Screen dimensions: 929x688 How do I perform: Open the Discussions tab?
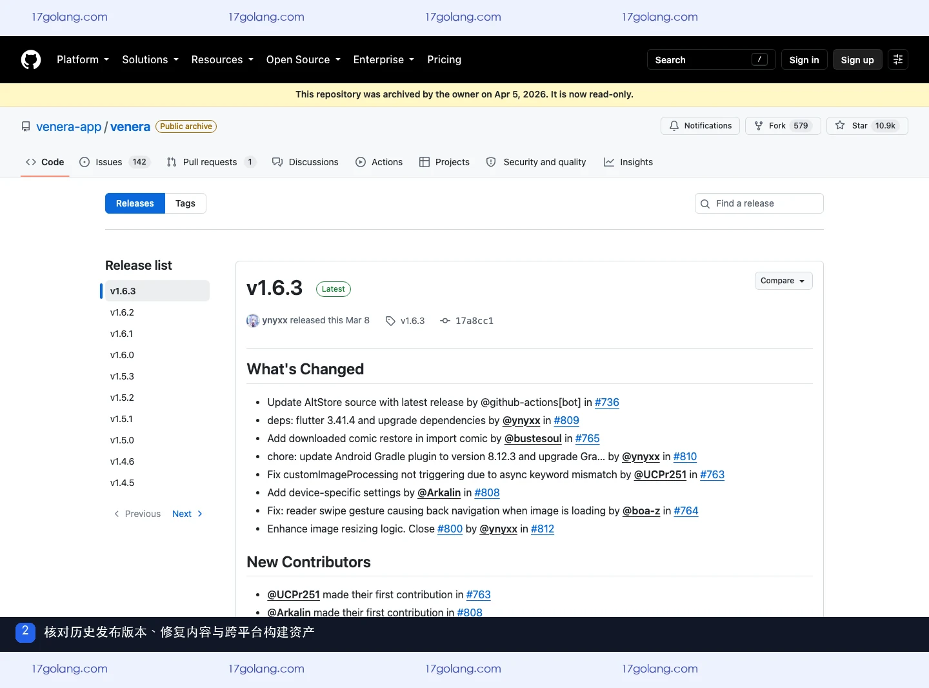pyautogui.click(x=305, y=162)
